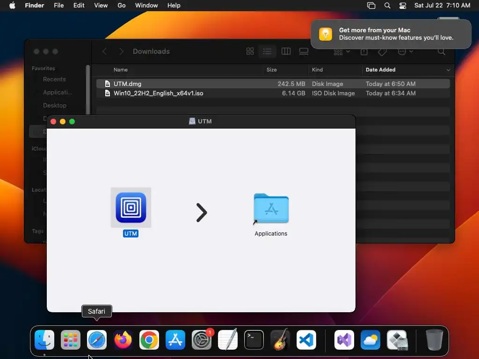Select the UTM.dmg file row
This screenshot has width=479, height=359.
click(273, 84)
